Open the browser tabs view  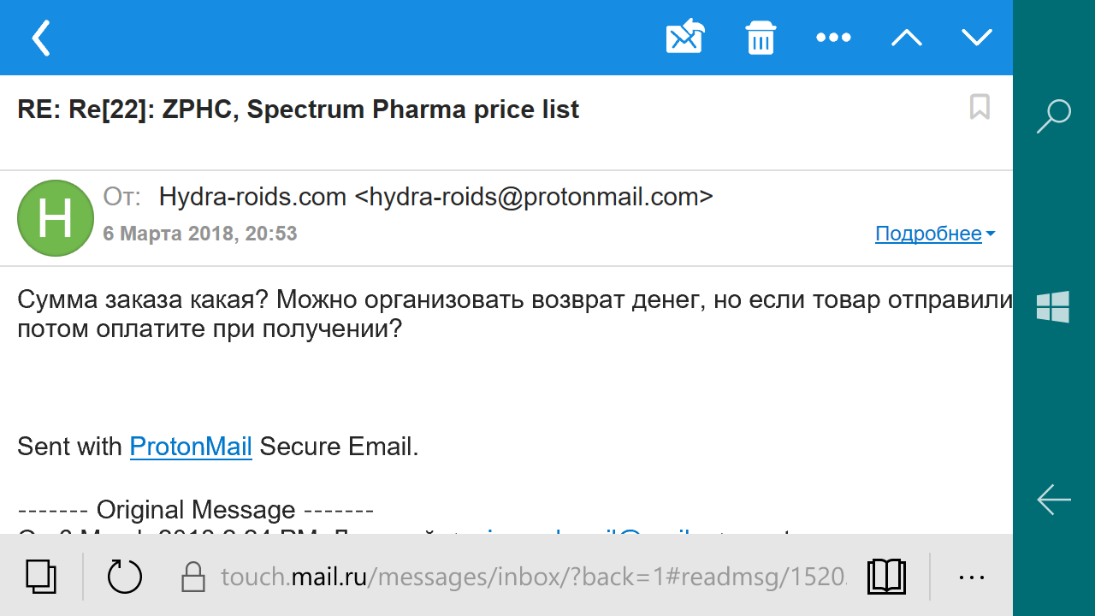click(40, 576)
